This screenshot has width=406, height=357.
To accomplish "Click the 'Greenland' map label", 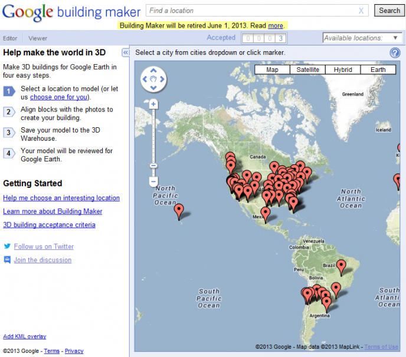I will 353,94.
